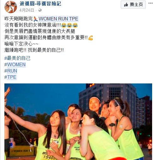Open the group selfie post photo
The height and width of the screenshot is (160, 154).
click(78, 122)
